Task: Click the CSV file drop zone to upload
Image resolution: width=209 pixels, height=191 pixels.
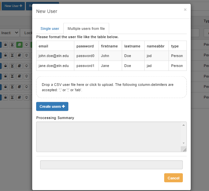Action: point(111,87)
